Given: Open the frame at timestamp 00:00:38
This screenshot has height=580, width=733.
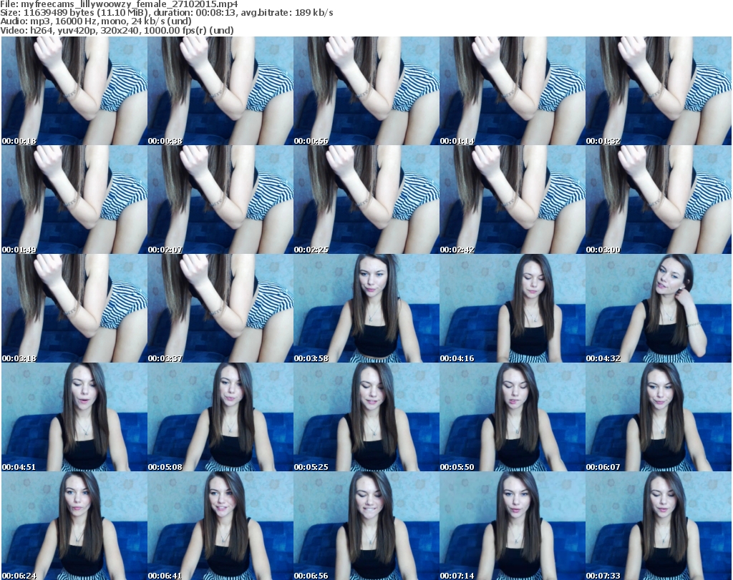Looking at the screenshot, I should [220, 91].
